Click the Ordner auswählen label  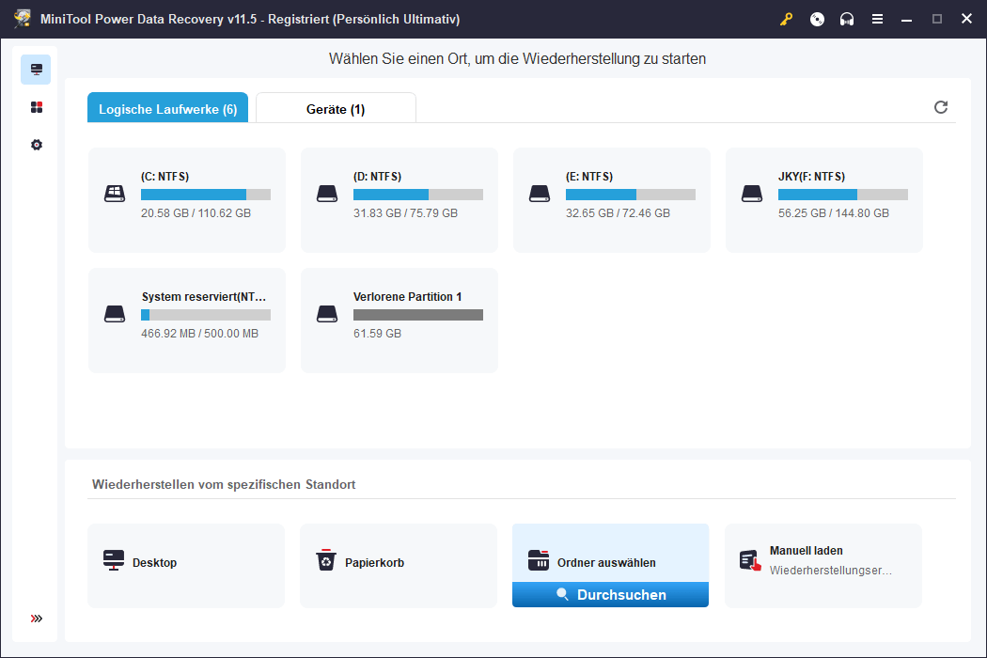click(x=606, y=562)
